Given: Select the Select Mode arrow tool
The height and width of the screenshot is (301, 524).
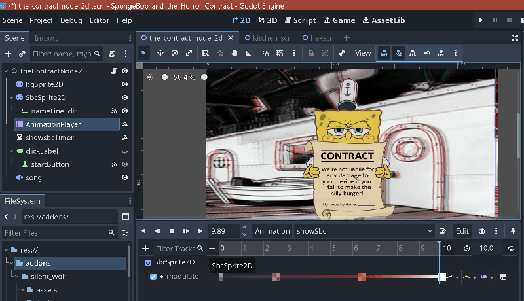Looking at the screenshot, I should point(143,53).
